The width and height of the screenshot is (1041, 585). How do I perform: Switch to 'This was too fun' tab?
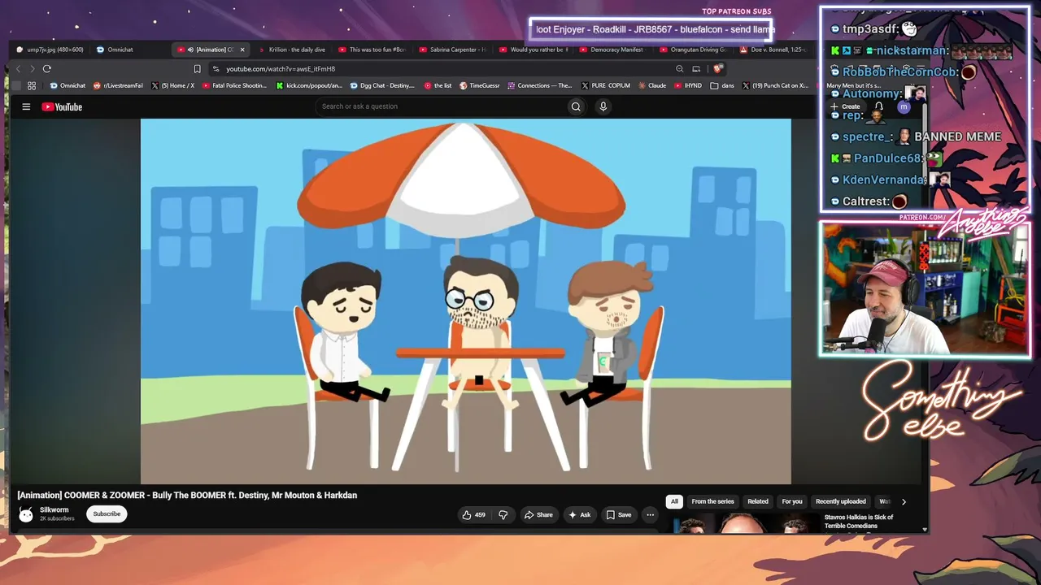372,50
